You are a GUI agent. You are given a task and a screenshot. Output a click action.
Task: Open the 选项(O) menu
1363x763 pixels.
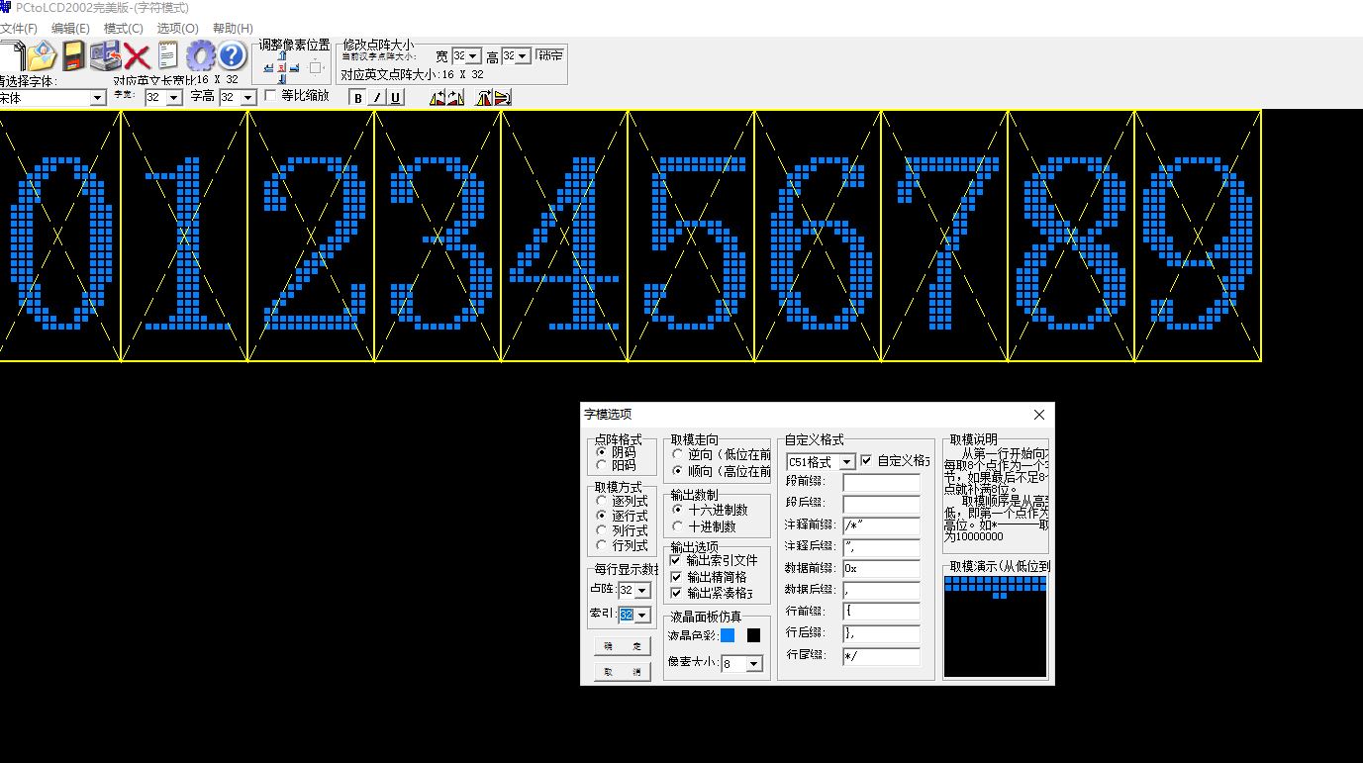177,29
